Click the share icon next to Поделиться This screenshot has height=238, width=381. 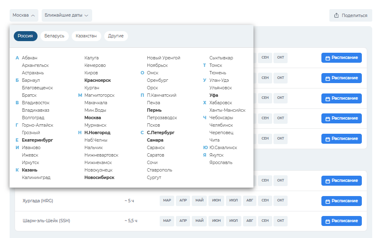pos(336,15)
